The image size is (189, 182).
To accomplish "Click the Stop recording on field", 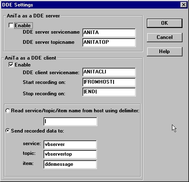I will point(109,92).
